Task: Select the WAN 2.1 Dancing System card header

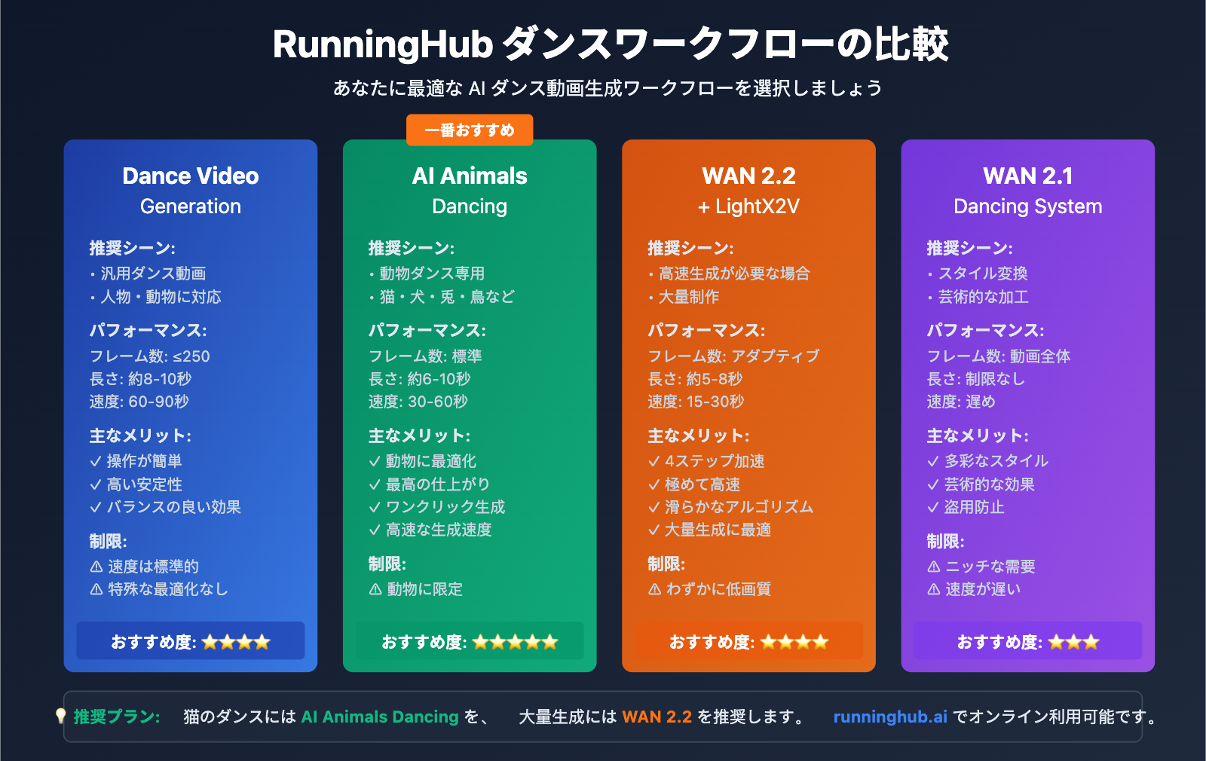Action: tap(1027, 190)
